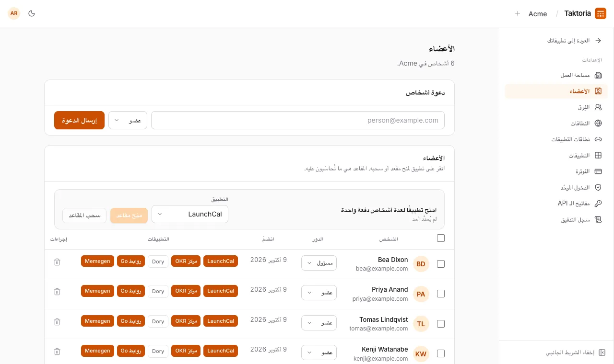Toggle LaunchCal seat for Tomas Lindqvist
The image size is (614, 364).
click(x=221, y=321)
